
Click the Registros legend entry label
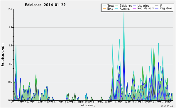click(x=166, y=8)
